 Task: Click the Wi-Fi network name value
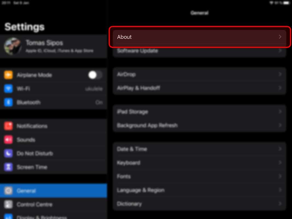[x=94, y=89]
